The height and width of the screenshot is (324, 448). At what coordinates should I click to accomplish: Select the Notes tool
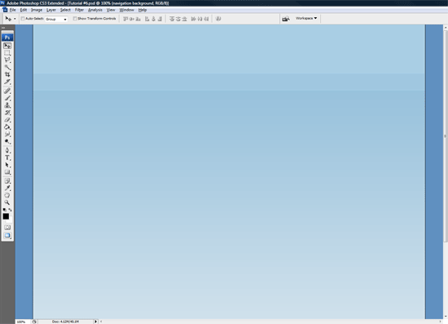click(x=7, y=181)
